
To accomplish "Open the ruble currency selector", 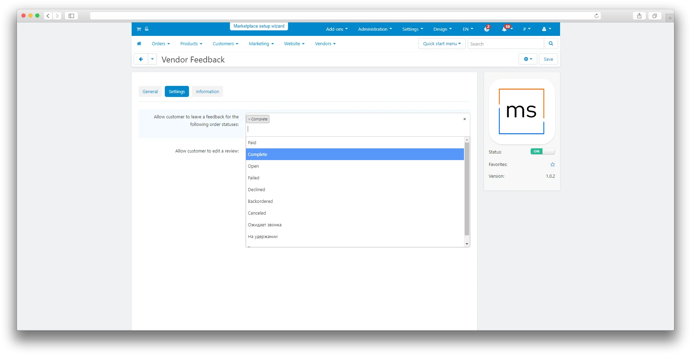I will pyautogui.click(x=527, y=29).
